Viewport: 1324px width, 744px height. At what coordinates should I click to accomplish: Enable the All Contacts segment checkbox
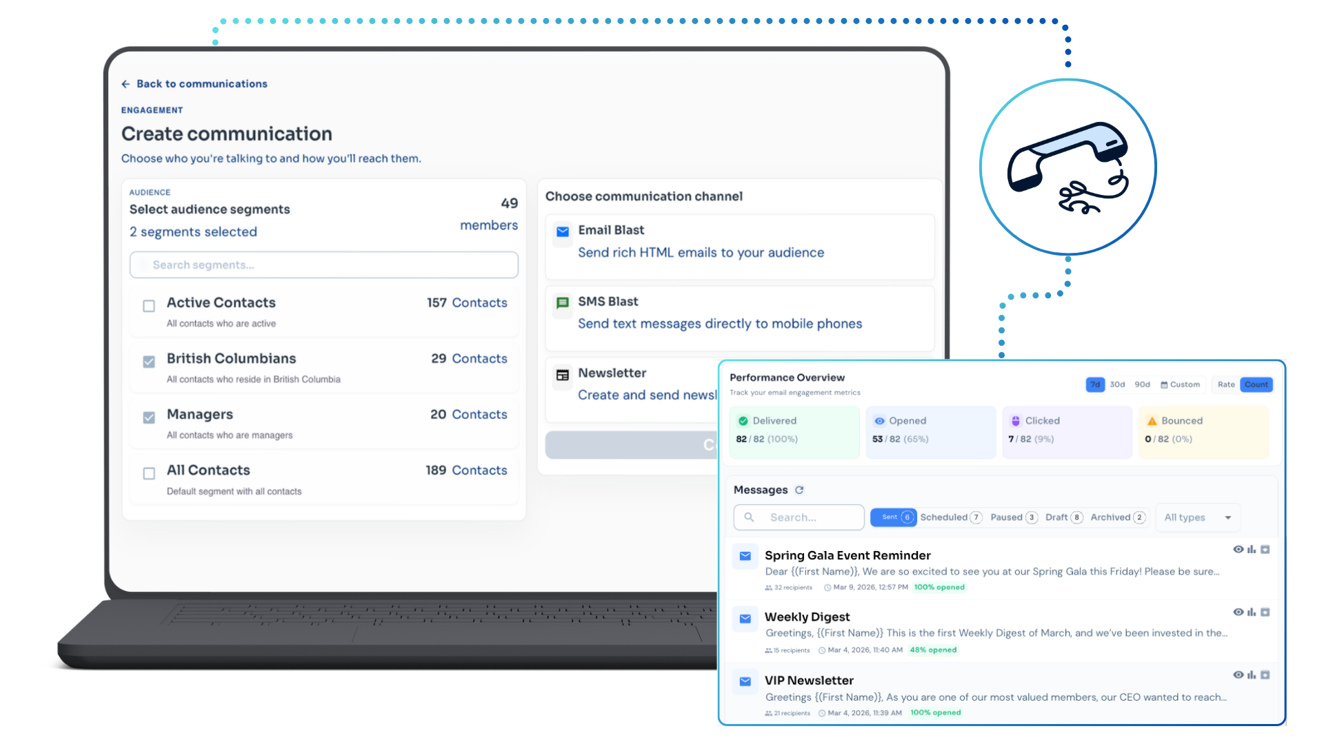tap(149, 473)
